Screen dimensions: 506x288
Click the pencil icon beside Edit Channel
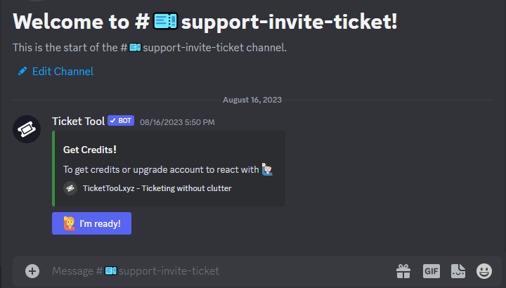(x=22, y=71)
